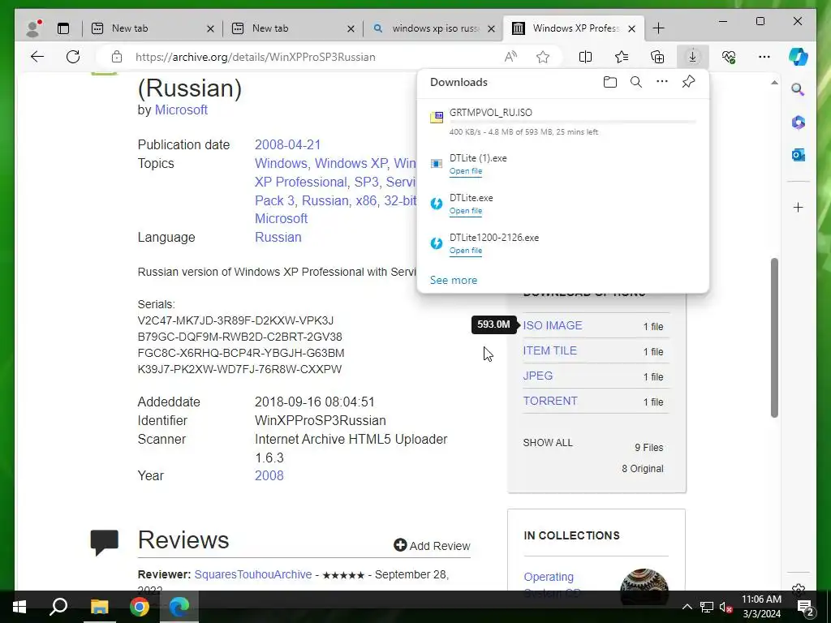831x623 pixels.
Task: Open the ITEM TILE download option
Action: (x=550, y=350)
